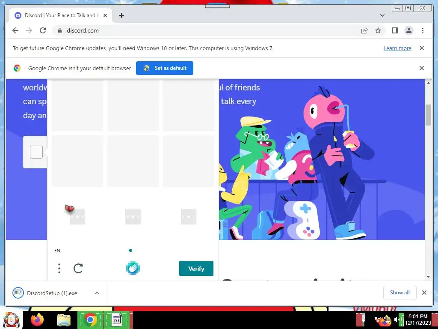
Task: Select the bottom-left captcha image tile
Action: [77, 161]
